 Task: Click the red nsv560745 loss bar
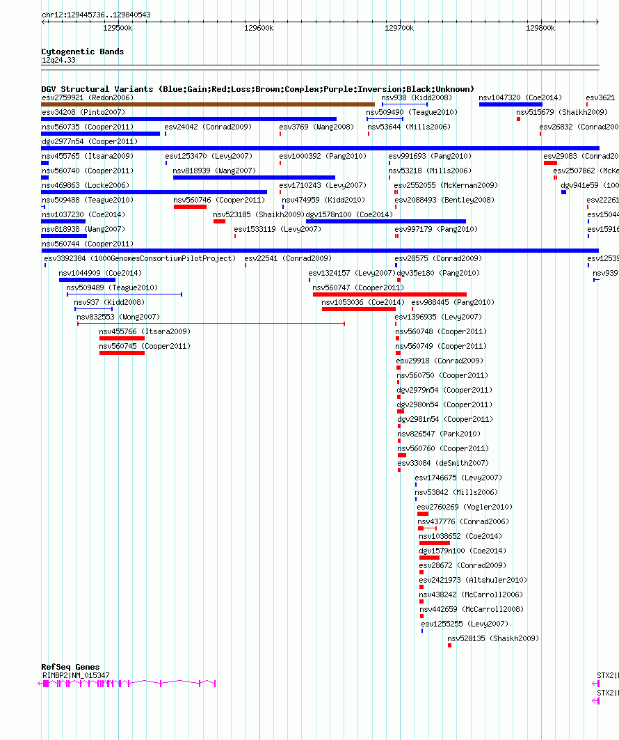pos(122,353)
